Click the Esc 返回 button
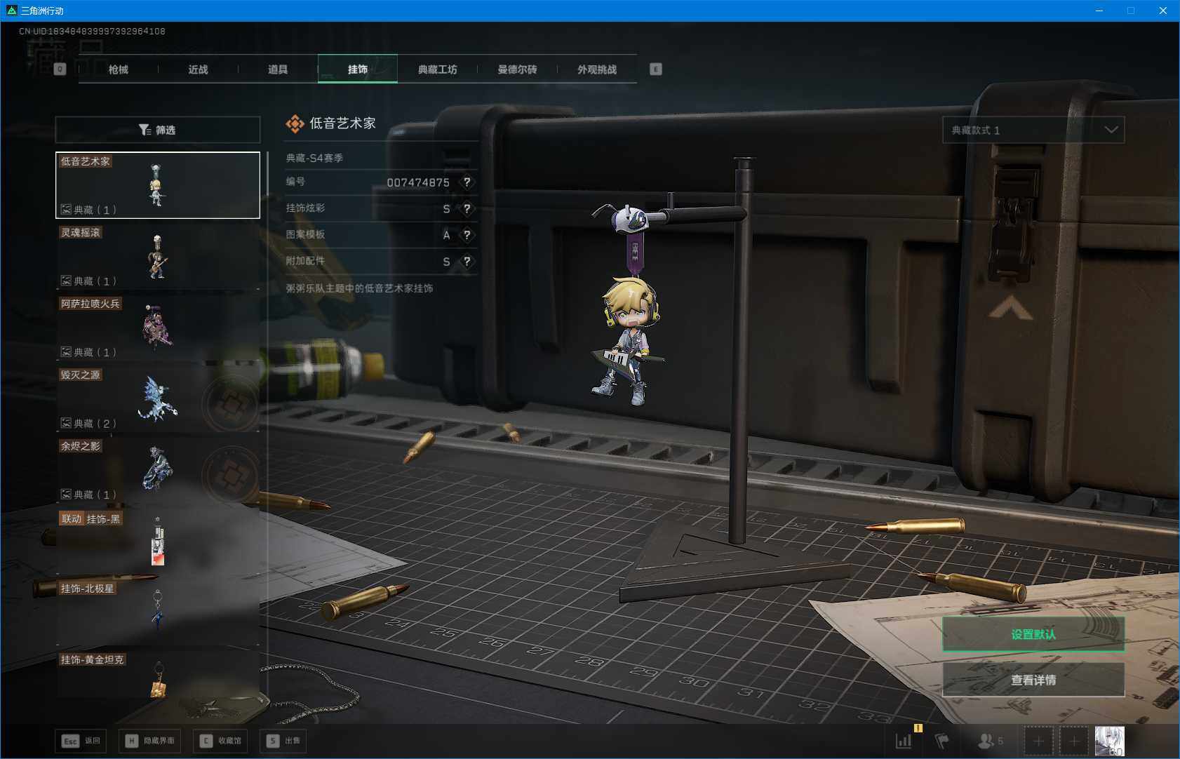This screenshot has width=1180, height=759. click(82, 741)
